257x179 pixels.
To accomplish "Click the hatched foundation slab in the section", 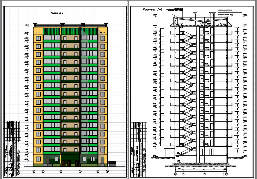I will pos(201,164).
